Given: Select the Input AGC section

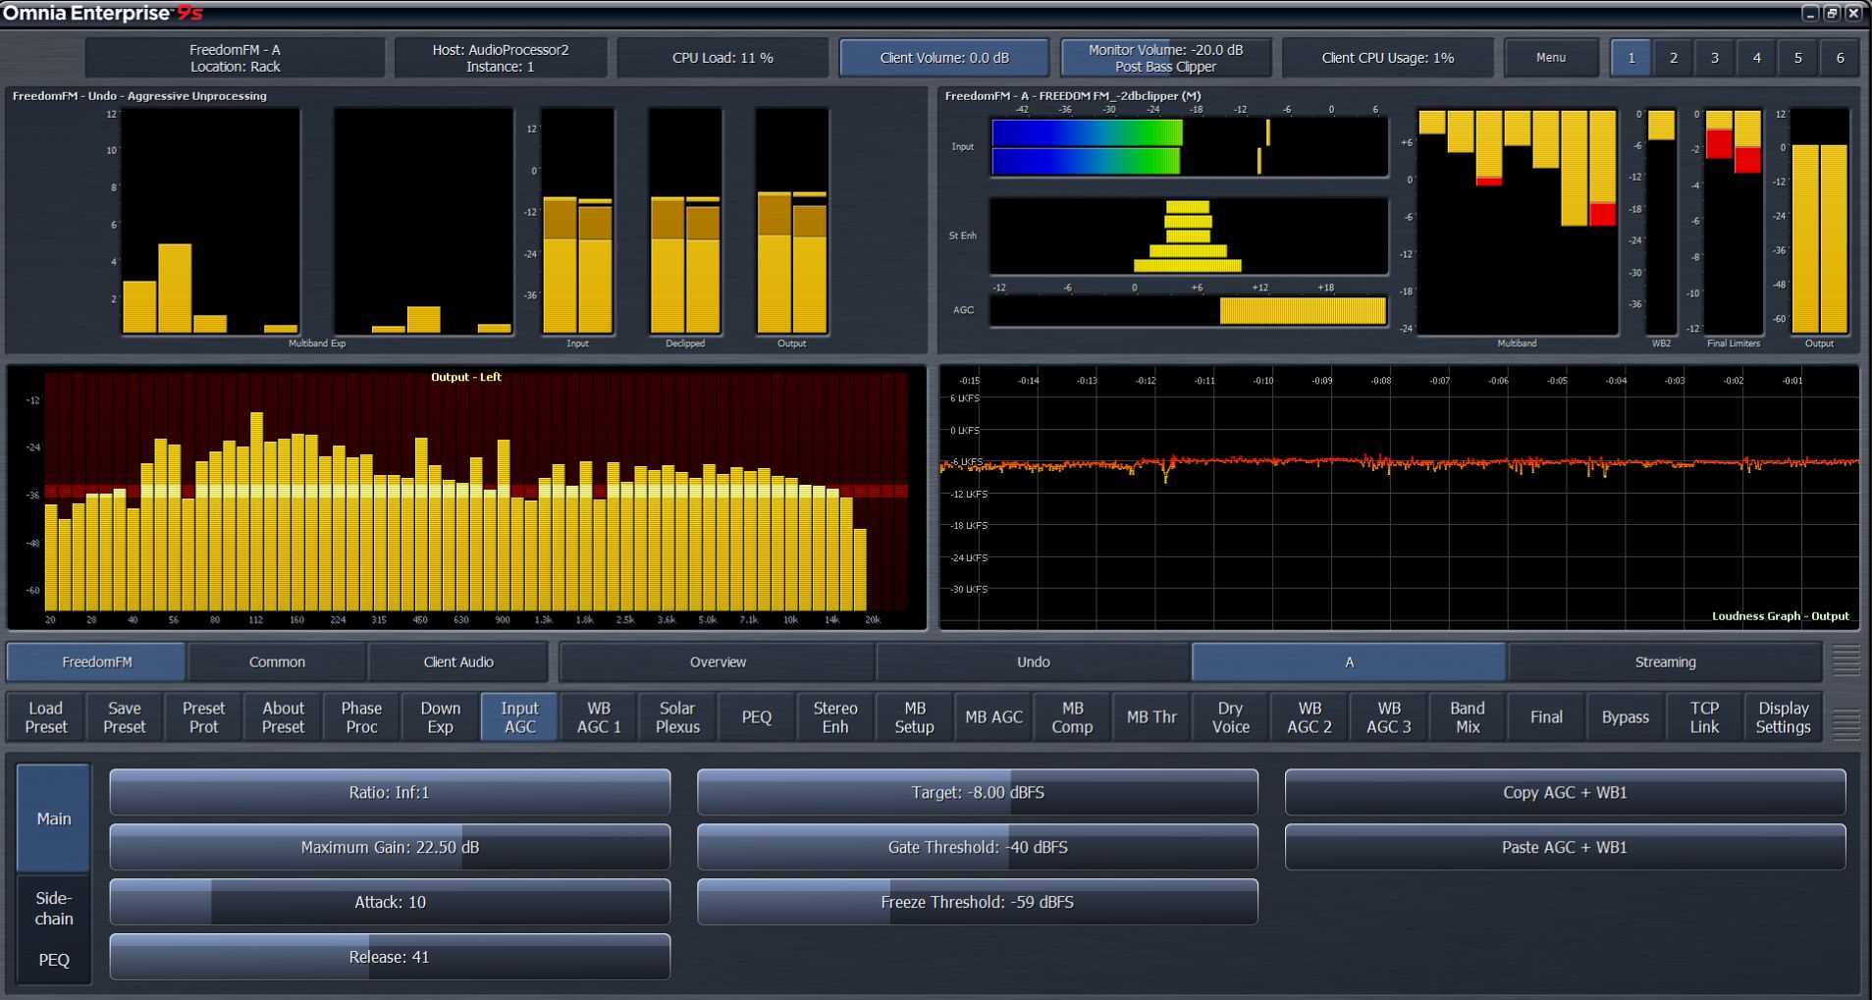Looking at the screenshot, I should click(519, 717).
